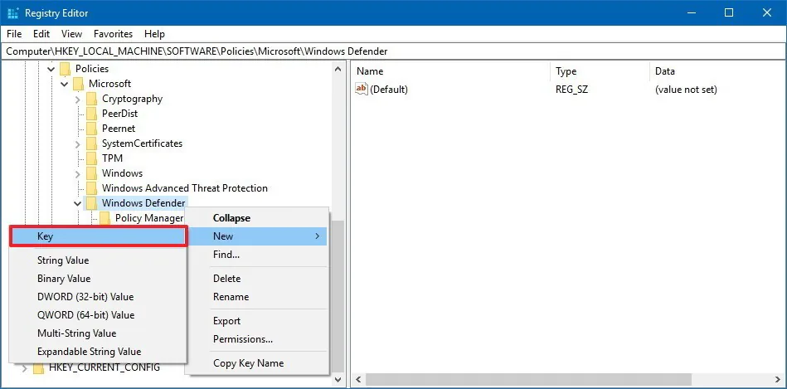Image resolution: width=787 pixels, height=389 pixels.
Task: Select the Policy Manager key label
Action: coord(149,218)
